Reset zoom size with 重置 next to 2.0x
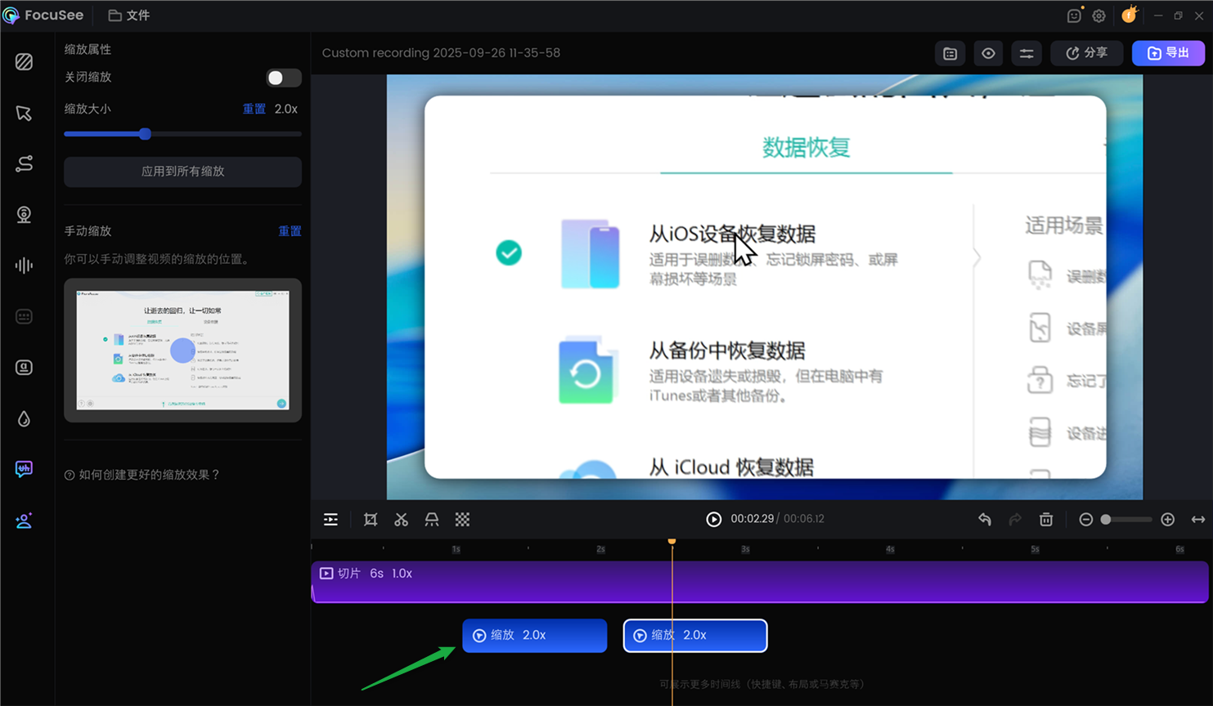The height and width of the screenshot is (706, 1213). pos(254,109)
